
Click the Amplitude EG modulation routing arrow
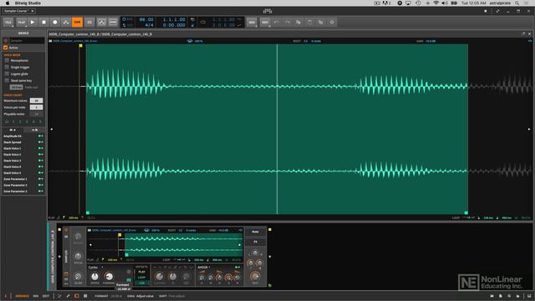click(41, 135)
